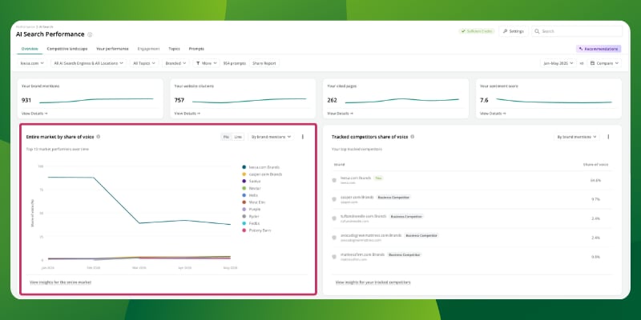The width and height of the screenshot is (641, 320).
Task: Toggle FedEx series in legend
Action: (x=251, y=223)
